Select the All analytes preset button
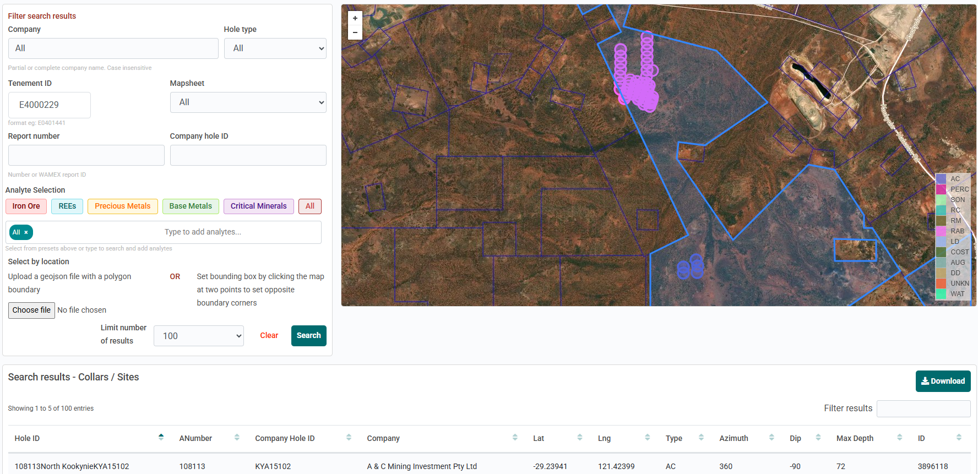The width and height of the screenshot is (978, 474). 310,206
